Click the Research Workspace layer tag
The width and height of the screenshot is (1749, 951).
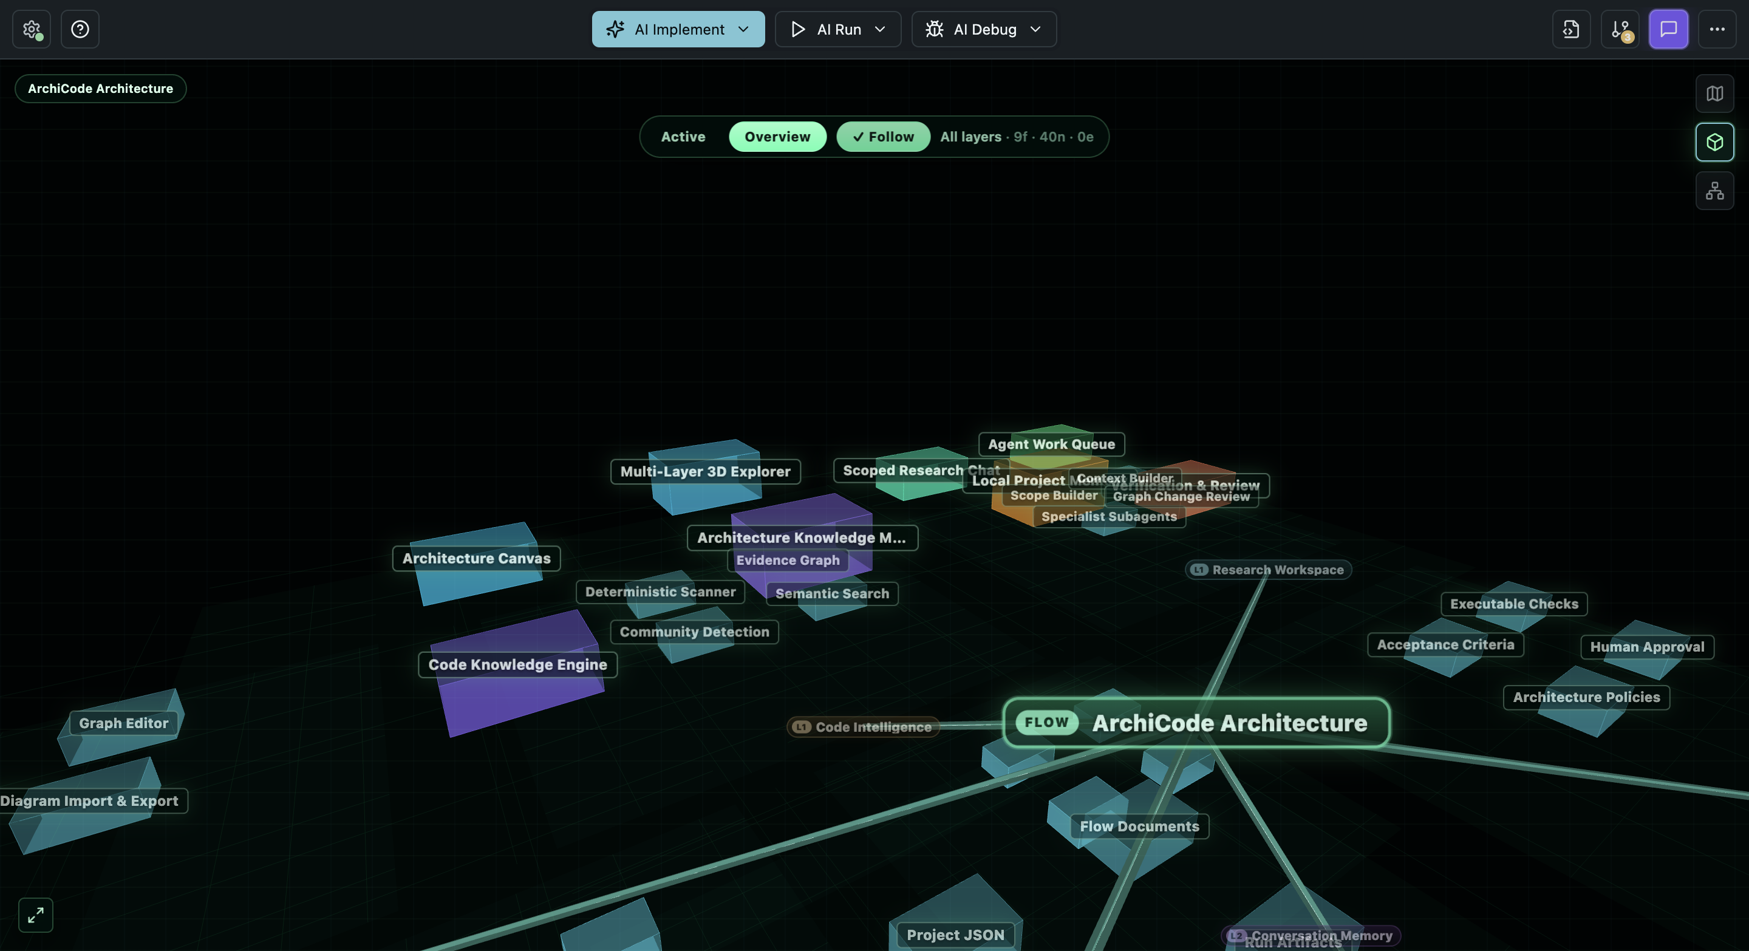pyautogui.click(x=1268, y=570)
